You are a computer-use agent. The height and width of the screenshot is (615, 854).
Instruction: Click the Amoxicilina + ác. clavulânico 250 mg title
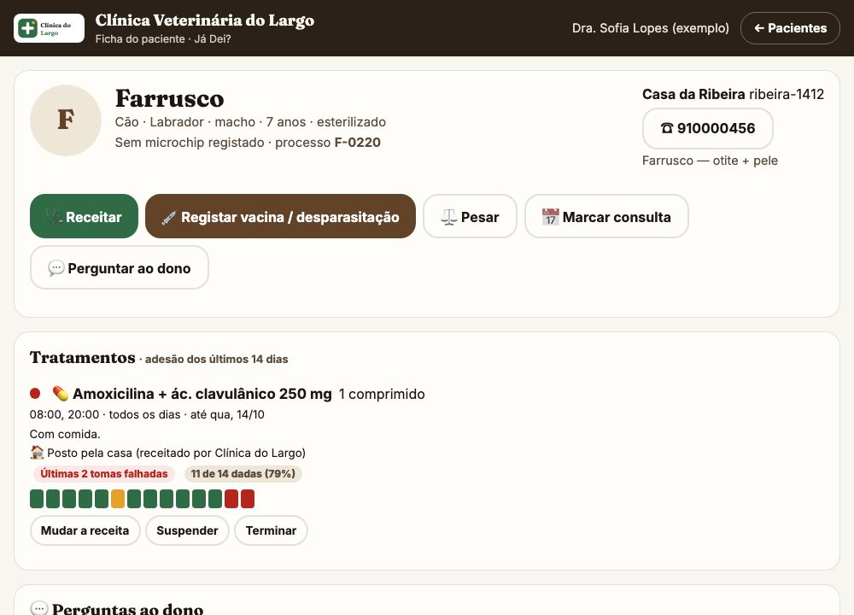point(202,394)
